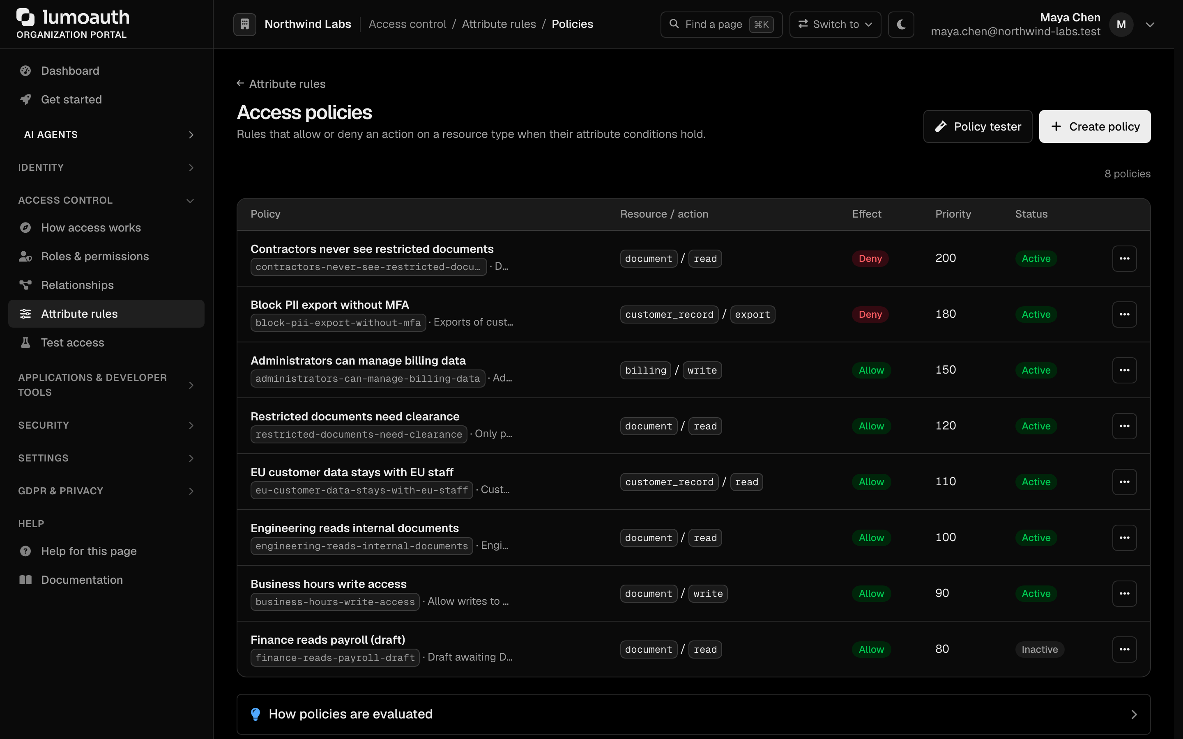Go to Roles & permissions
Viewport: 1183px width, 739px height.
(106, 256)
